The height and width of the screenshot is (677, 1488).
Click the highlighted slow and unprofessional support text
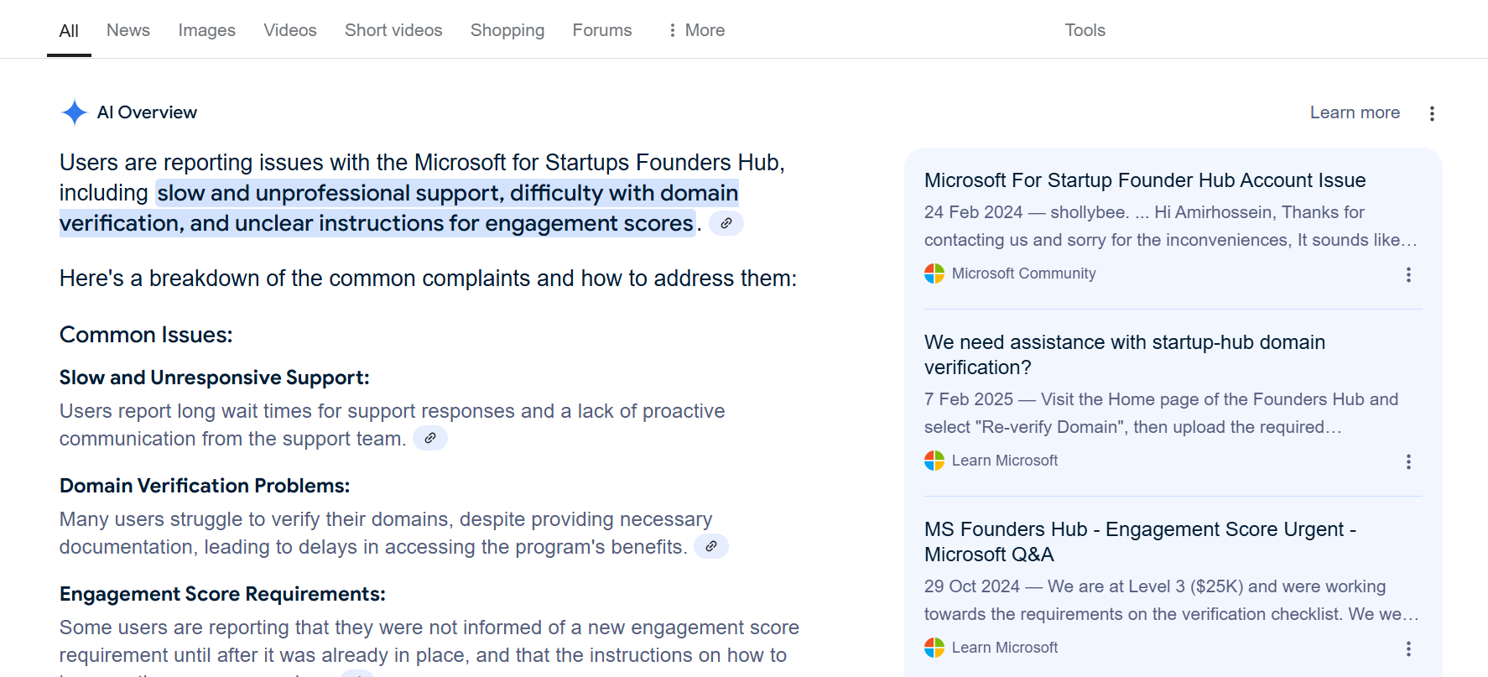coord(399,208)
